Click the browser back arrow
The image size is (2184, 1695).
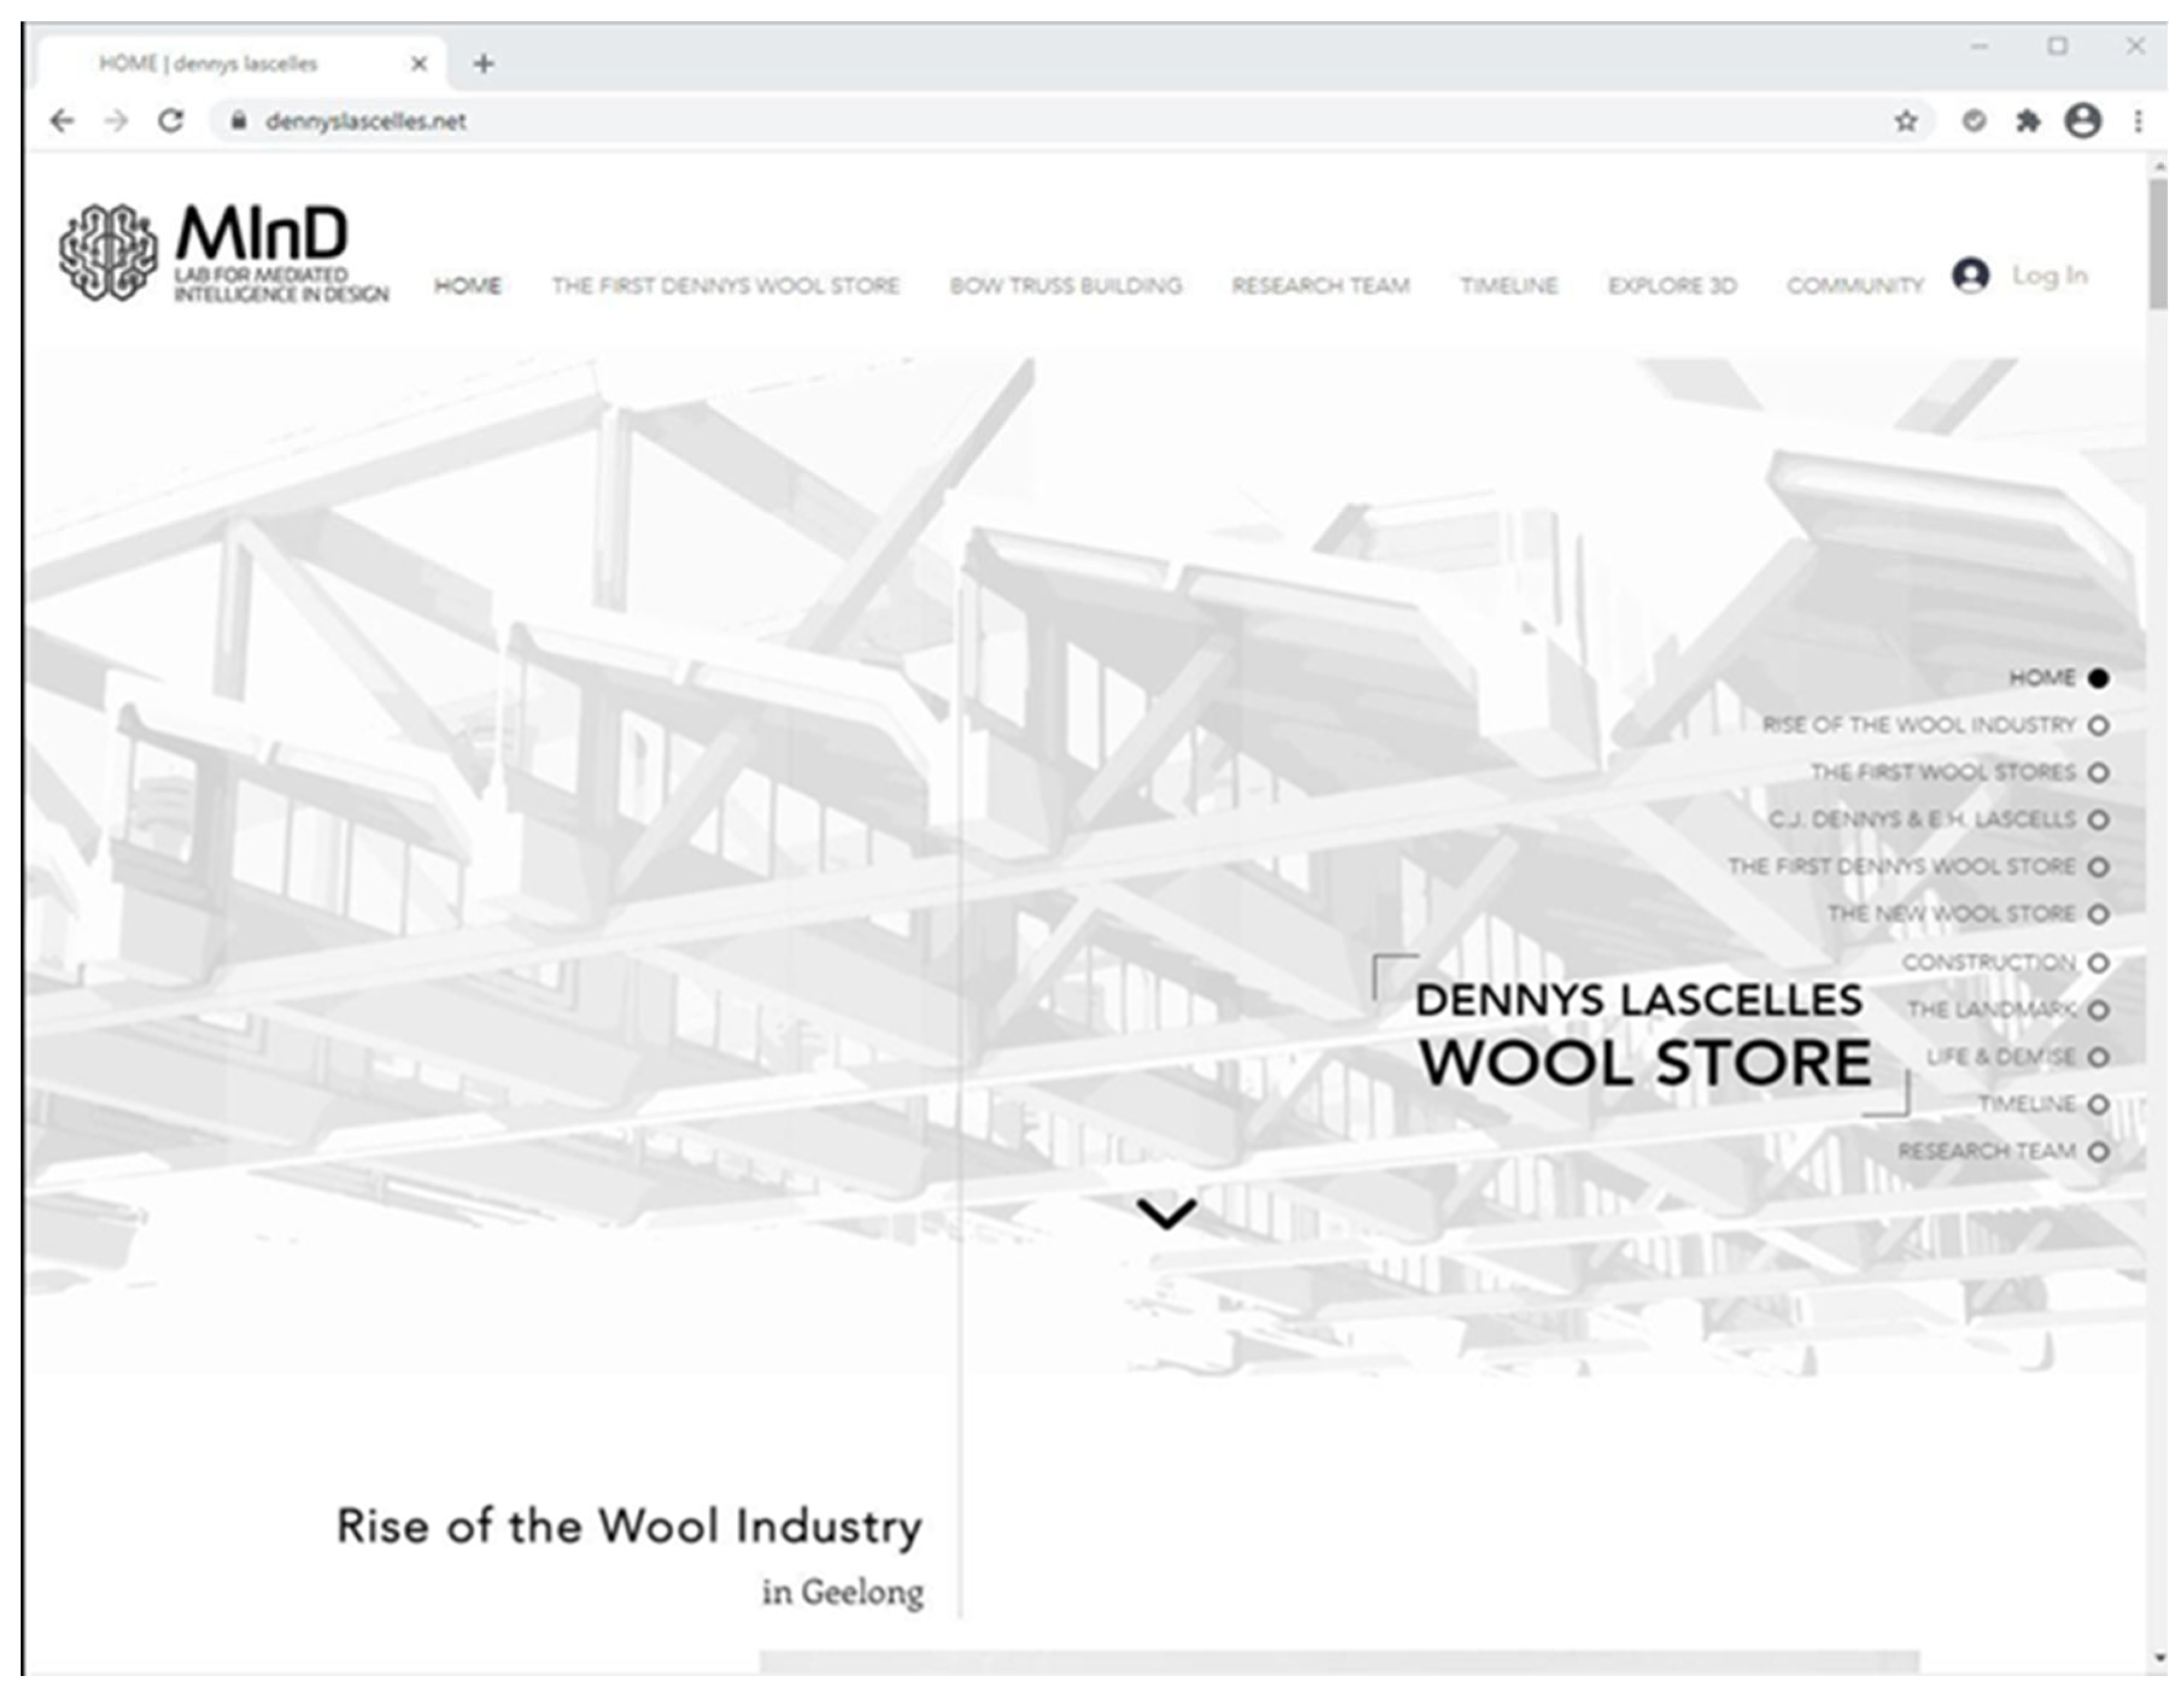click(x=62, y=121)
